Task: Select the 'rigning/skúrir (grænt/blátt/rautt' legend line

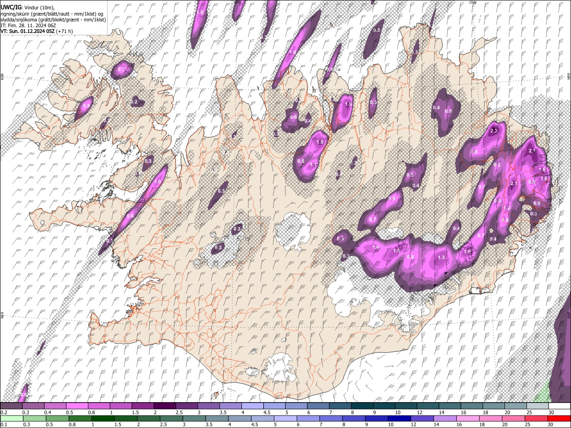Action: pos(52,14)
